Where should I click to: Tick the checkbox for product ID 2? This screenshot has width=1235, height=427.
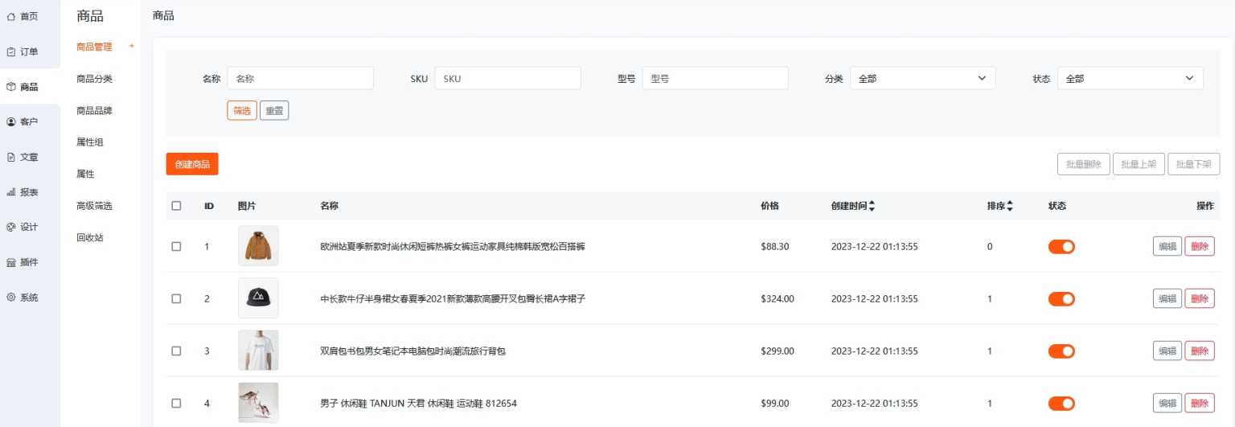pos(177,298)
